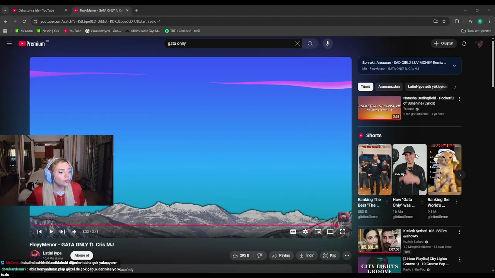Viewport: 495px width, 278px height.
Task: Open options for Ranking The Best short
Action: pos(387,202)
